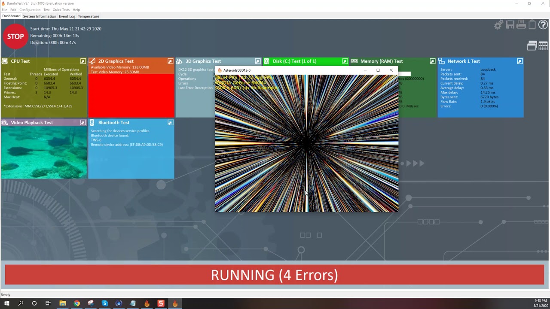
Task: Open test preferences gear icon
Action: [x=498, y=25]
